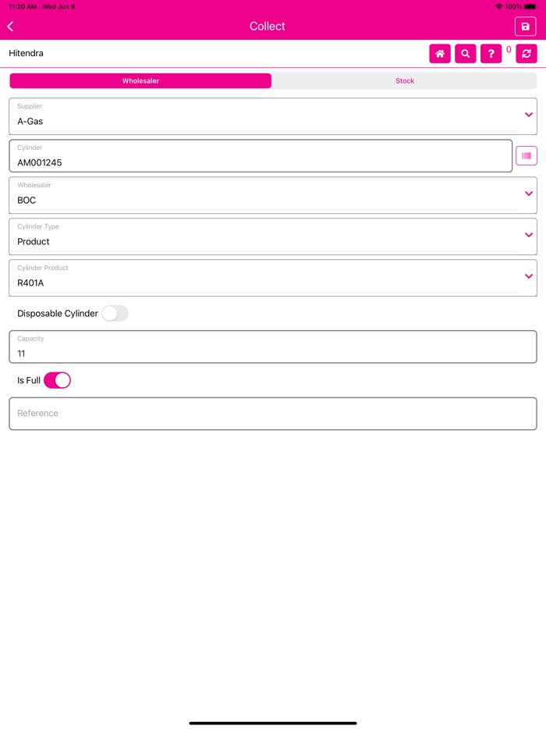Expand the Cylinder Type dropdown

(x=273, y=236)
